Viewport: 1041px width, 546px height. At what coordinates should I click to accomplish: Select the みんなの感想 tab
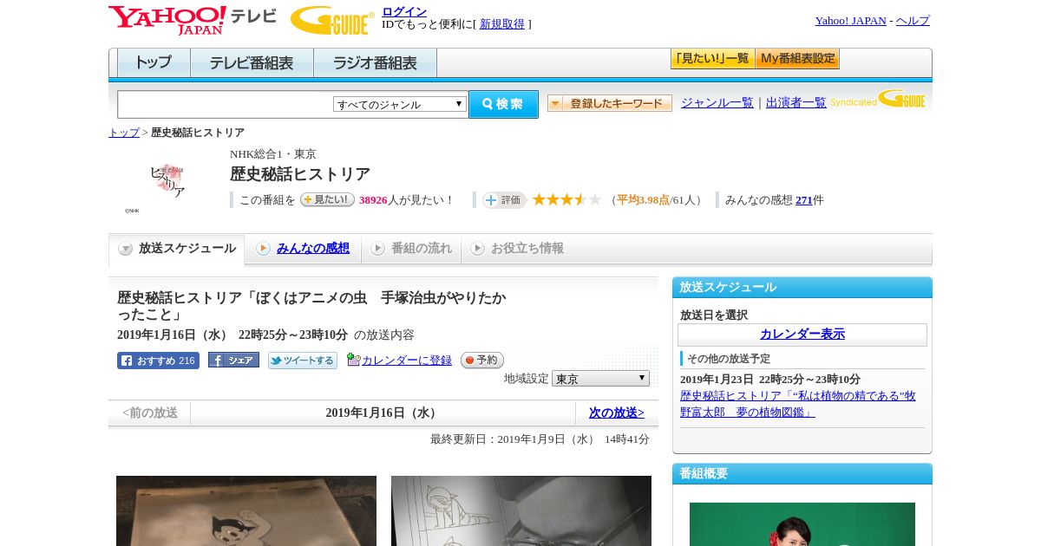click(303, 249)
